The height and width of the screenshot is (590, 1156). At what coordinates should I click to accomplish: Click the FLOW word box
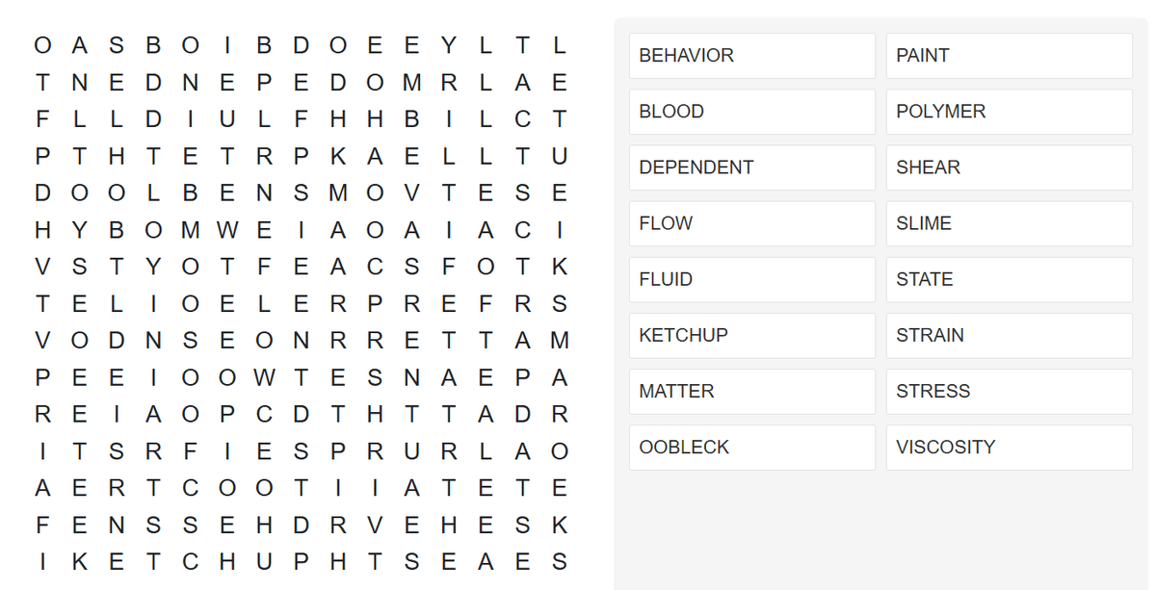pos(751,223)
